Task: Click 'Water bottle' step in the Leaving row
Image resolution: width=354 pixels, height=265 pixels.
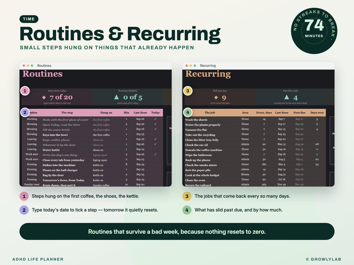Action: 51,150
